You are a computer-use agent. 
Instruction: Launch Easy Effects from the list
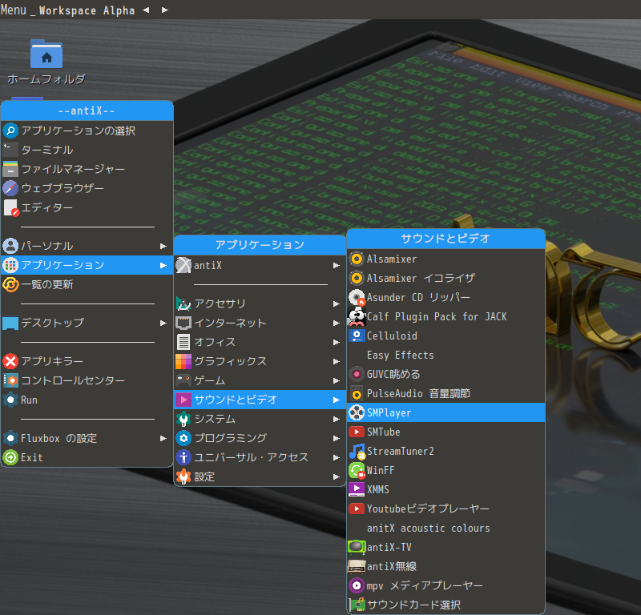click(x=446, y=355)
